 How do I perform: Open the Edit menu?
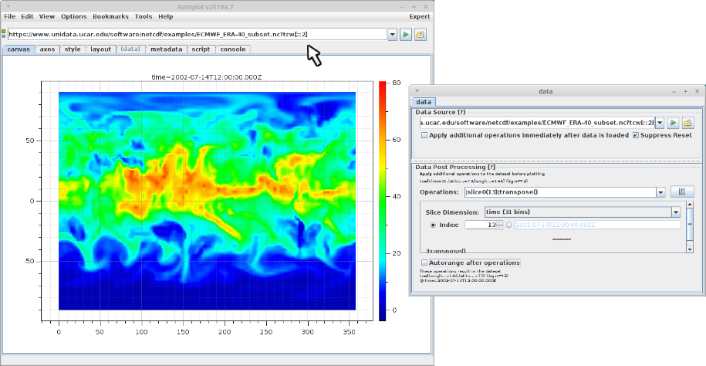(27, 16)
